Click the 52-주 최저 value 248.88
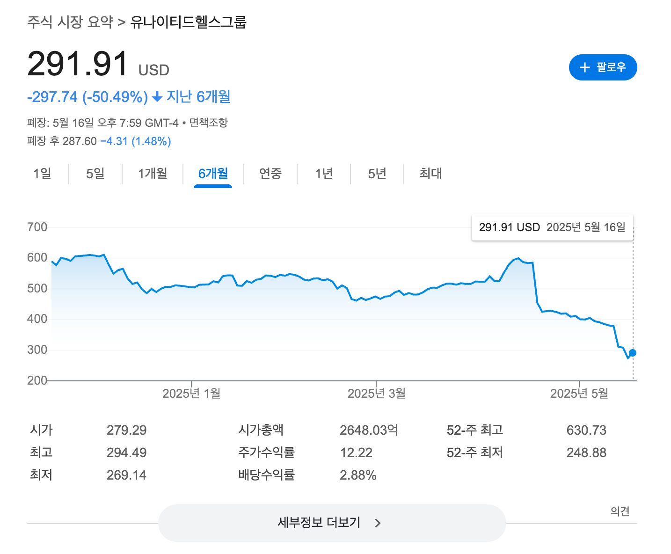671x554 pixels. (x=586, y=452)
